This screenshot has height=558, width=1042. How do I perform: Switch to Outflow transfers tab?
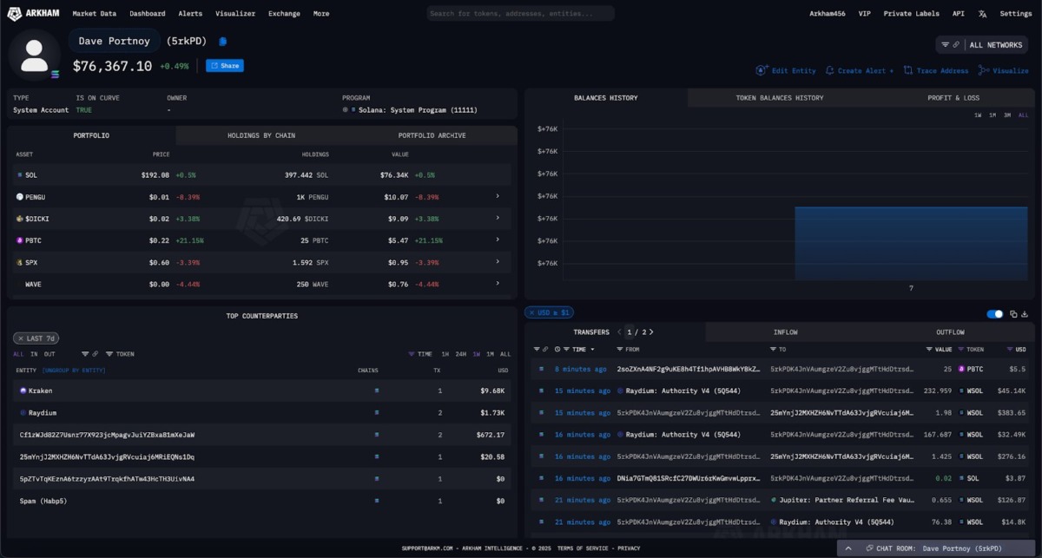coord(950,332)
